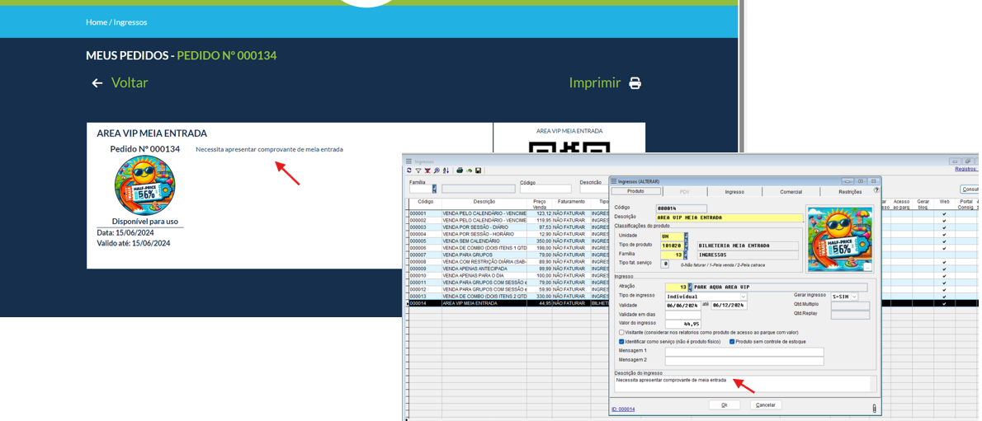Click the Mensagem 2 input field
Screen dimensions: 982x421
[744, 361]
